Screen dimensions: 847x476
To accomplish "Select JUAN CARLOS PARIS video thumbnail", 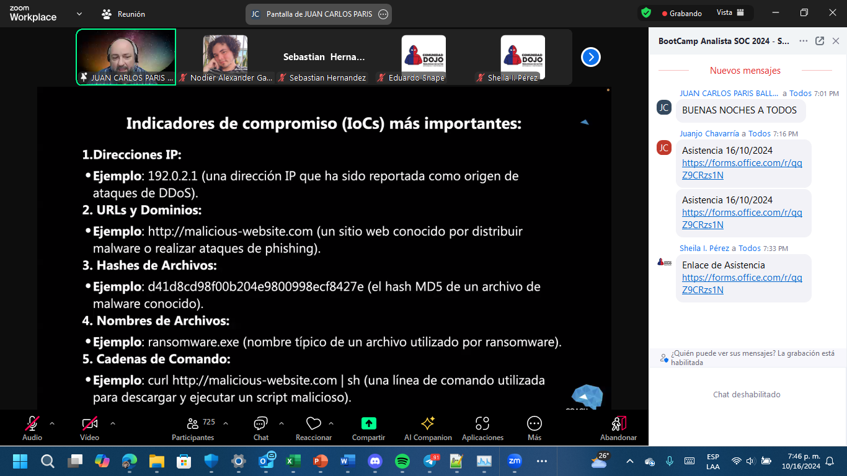I will coord(126,56).
